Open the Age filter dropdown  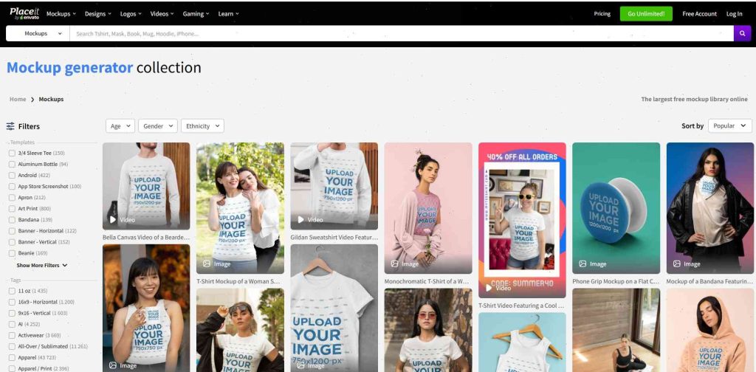(x=120, y=126)
